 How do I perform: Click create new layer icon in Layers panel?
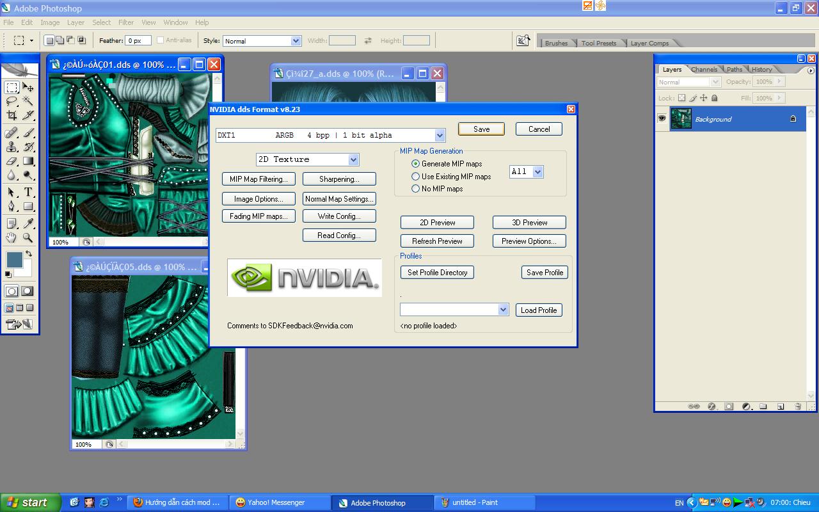[x=781, y=406]
